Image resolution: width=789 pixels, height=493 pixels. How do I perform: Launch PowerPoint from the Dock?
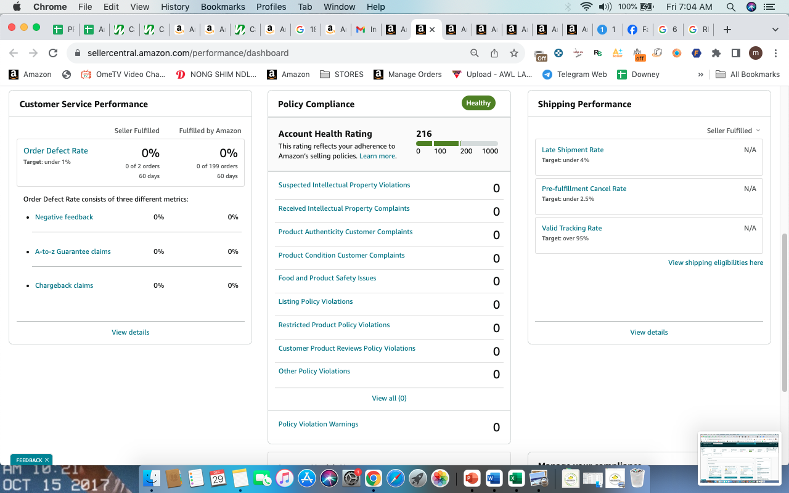click(472, 478)
